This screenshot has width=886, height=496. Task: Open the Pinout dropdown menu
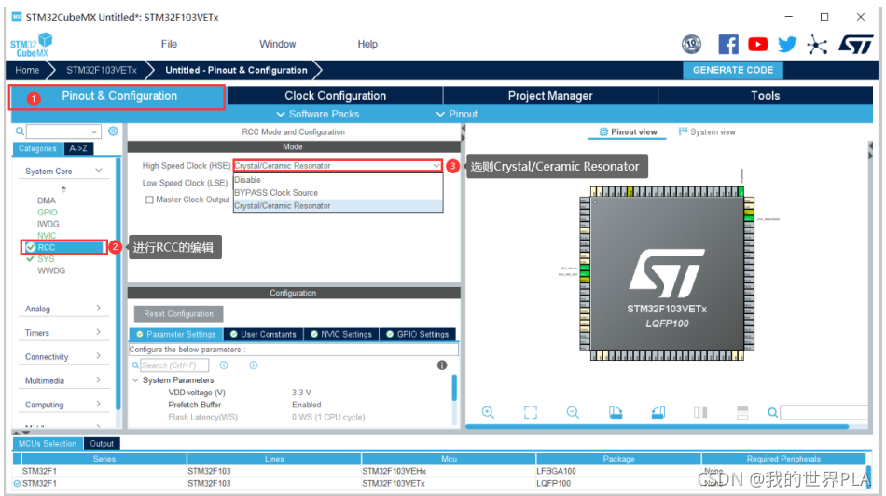click(457, 114)
